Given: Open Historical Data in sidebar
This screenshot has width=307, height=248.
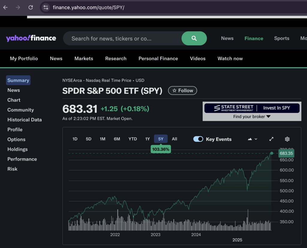Looking at the screenshot, I should [x=25, y=120].
